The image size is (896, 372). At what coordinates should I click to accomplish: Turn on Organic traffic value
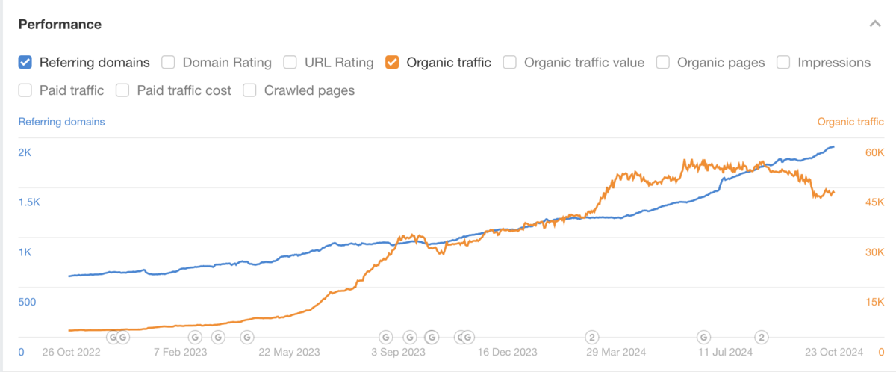pyautogui.click(x=510, y=63)
